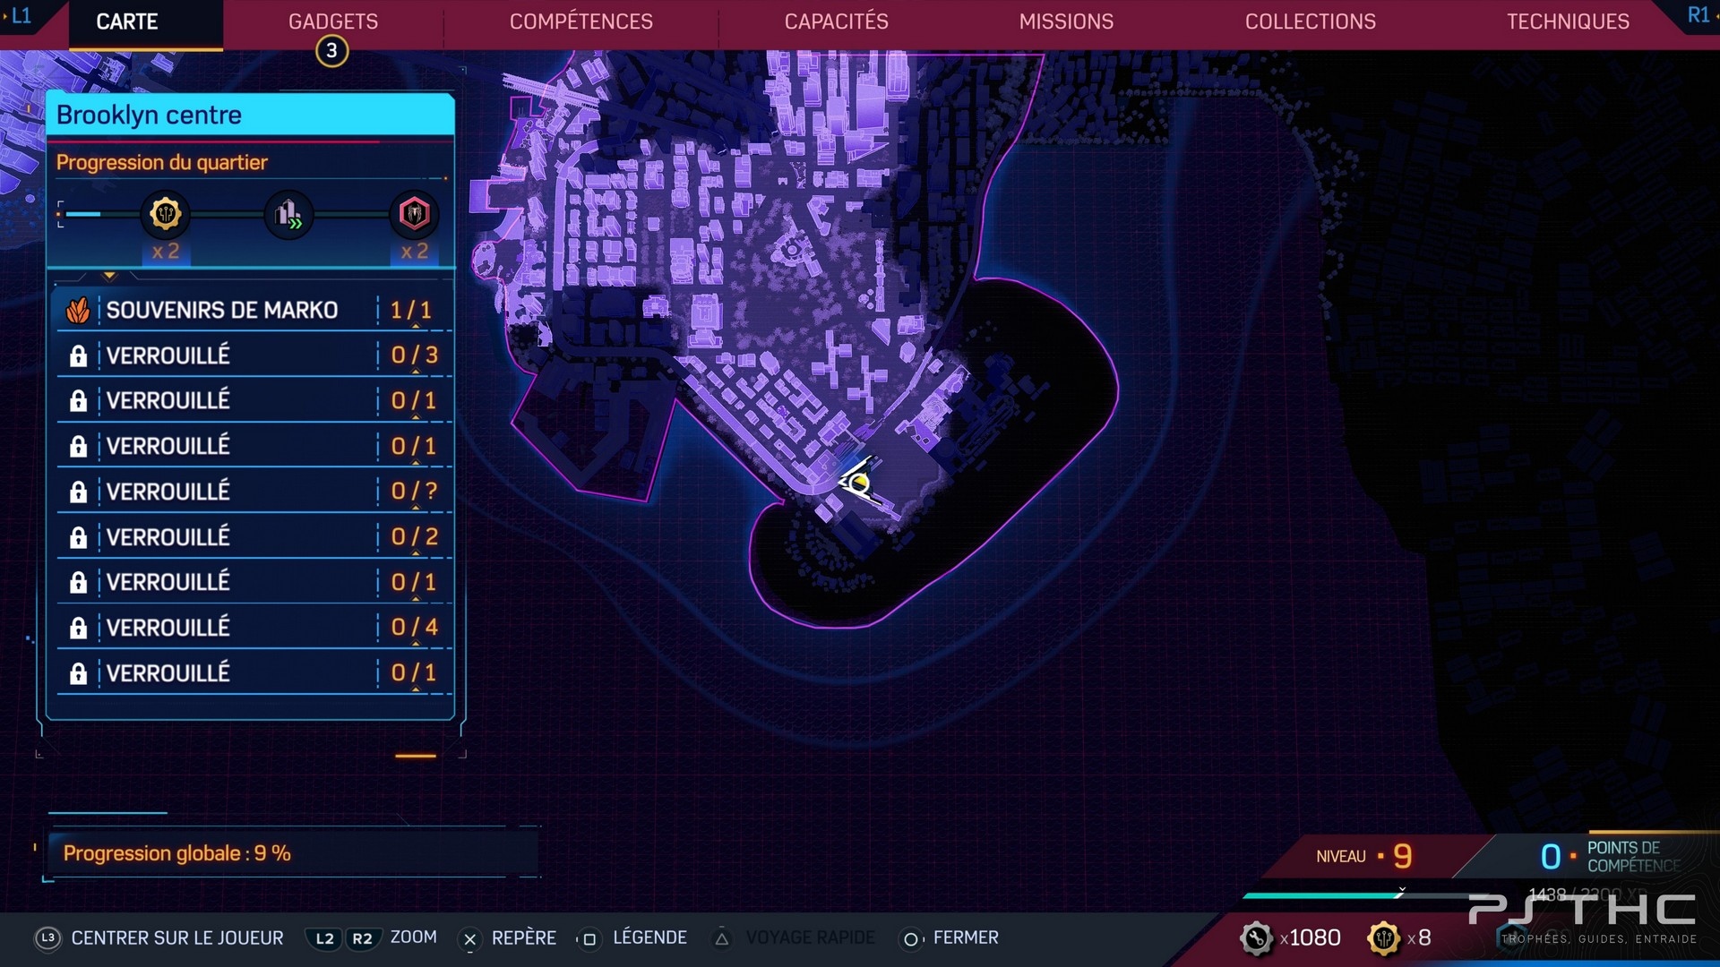Open the LÉGENDE prompt
The width and height of the screenshot is (1720, 967).
pos(650,937)
